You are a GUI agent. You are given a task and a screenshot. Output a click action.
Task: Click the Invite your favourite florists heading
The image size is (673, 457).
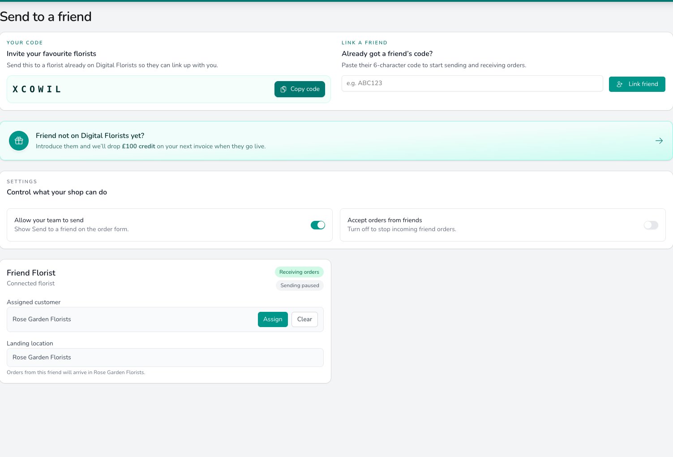[51, 54]
